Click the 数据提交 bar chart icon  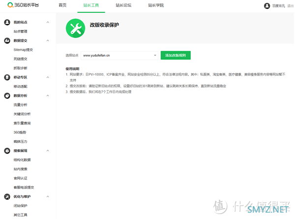coord(7,41)
